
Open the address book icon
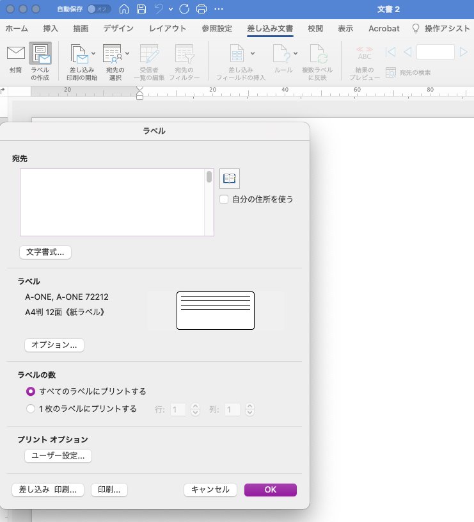(x=230, y=179)
